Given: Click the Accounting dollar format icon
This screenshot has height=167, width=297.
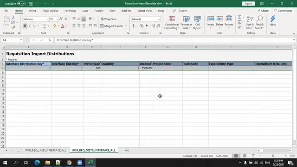Looking at the screenshot, I should click(x=134, y=26).
